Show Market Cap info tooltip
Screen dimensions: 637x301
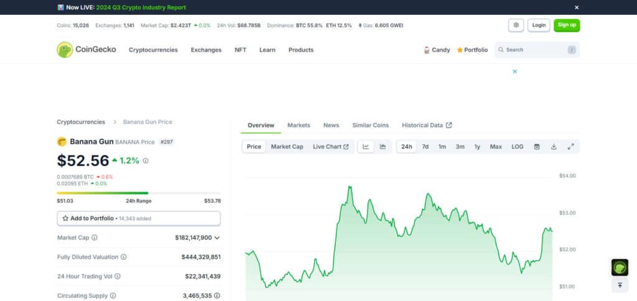click(95, 238)
